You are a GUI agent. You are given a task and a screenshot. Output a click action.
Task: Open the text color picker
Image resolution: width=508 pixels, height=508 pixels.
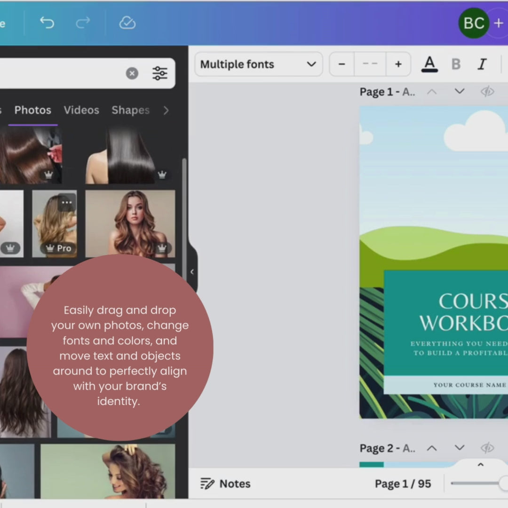[x=429, y=64]
